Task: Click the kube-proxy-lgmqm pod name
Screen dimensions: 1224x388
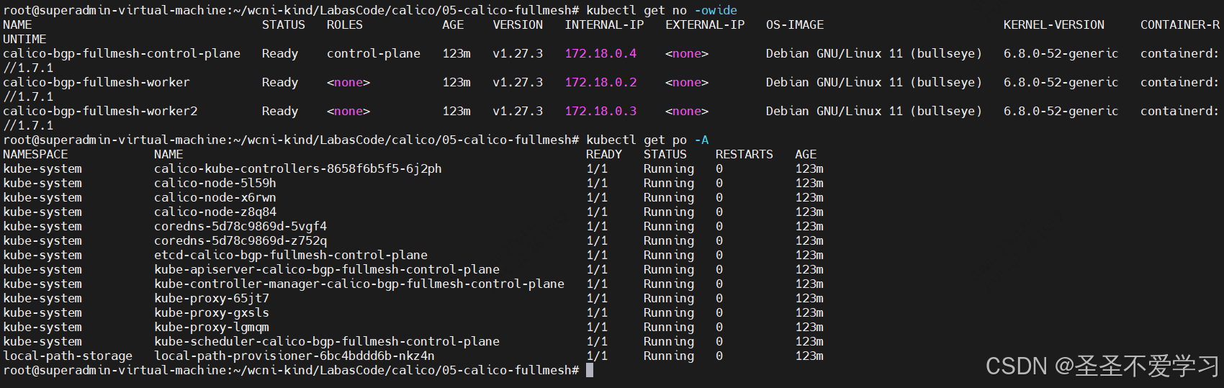Action: coord(211,328)
